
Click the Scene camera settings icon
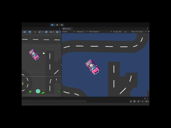(51, 32)
